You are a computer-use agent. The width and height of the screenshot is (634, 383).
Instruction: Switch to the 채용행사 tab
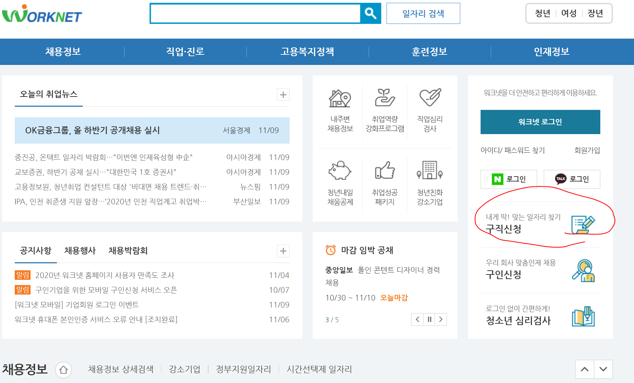tap(80, 251)
